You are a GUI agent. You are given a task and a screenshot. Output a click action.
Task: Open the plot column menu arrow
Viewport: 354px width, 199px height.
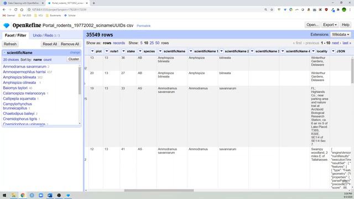tap(92, 51)
